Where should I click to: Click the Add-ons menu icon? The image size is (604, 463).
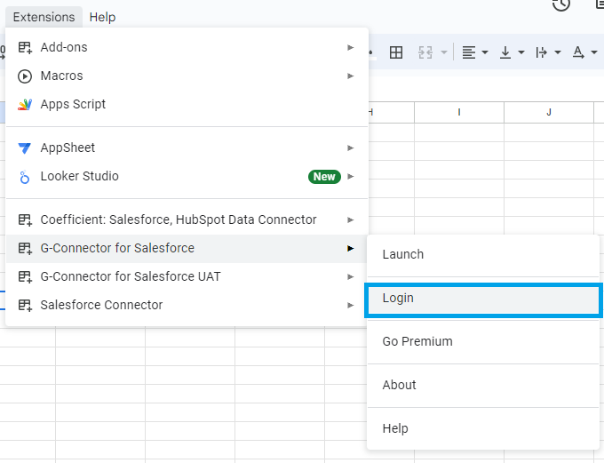point(25,48)
